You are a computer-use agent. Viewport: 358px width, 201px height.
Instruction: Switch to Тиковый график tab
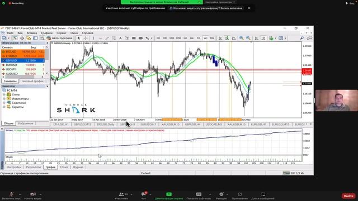click(x=32, y=81)
